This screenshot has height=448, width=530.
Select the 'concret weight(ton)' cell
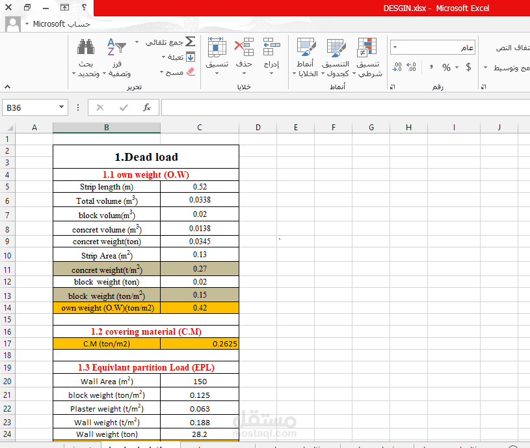click(107, 242)
